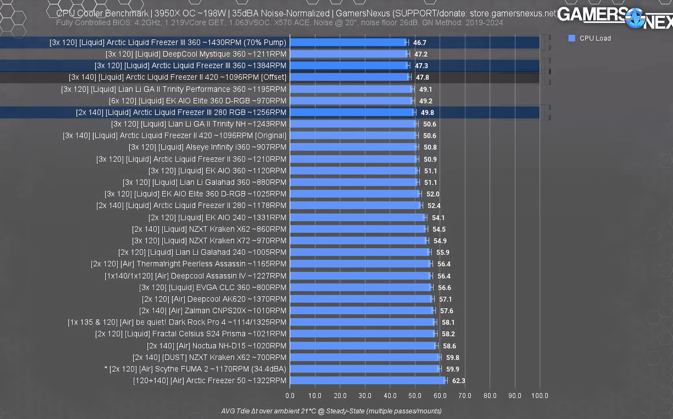Select the EK AIO 360 ~1120RPM label
Image resolution: width=673 pixels, height=419 pixels.
point(217,171)
